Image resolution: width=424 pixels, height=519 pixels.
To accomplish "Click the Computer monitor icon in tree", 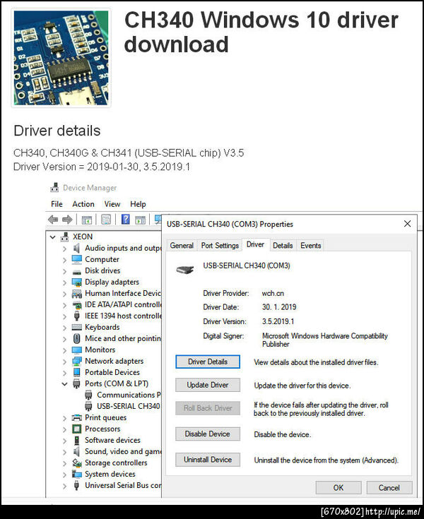I will (x=77, y=260).
